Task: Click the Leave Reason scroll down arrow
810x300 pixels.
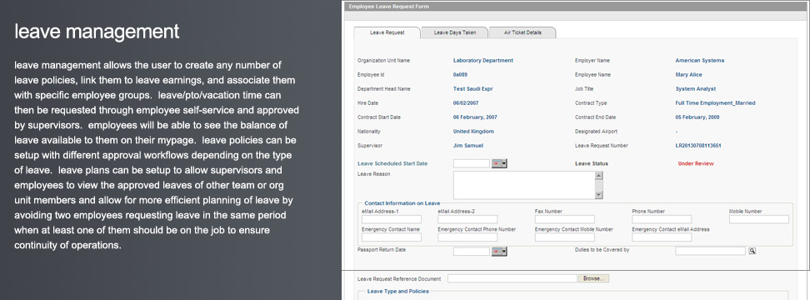Action: [x=598, y=195]
